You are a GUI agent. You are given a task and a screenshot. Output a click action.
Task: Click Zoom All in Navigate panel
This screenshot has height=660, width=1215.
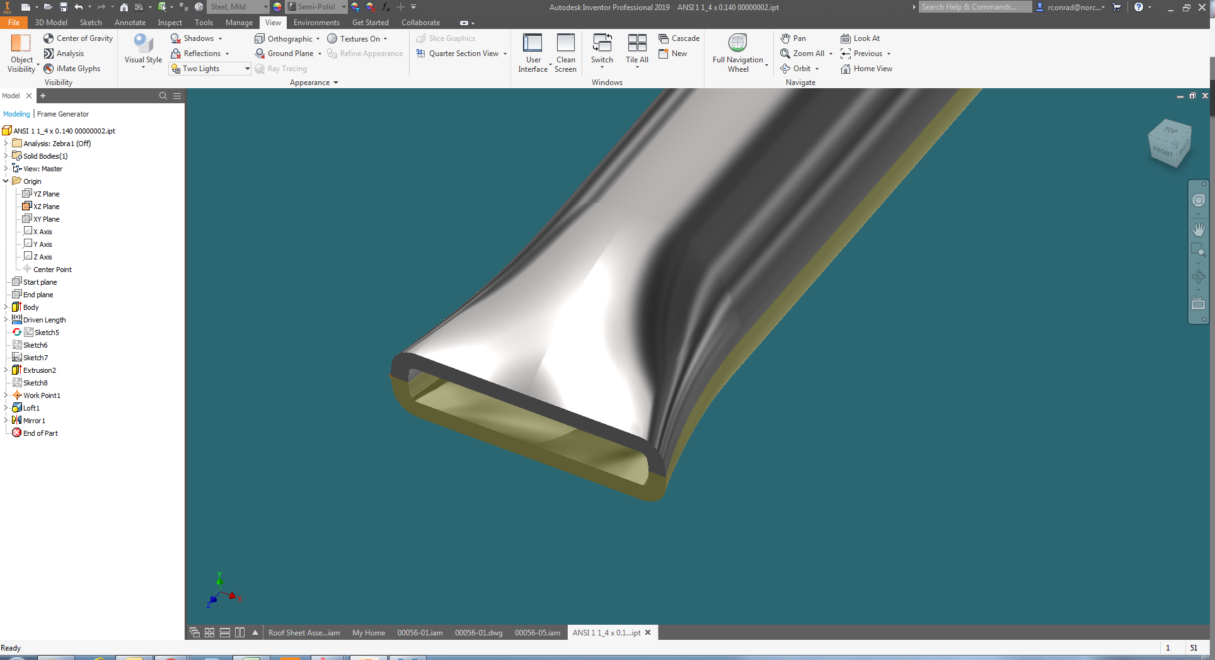(x=802, y=54)
